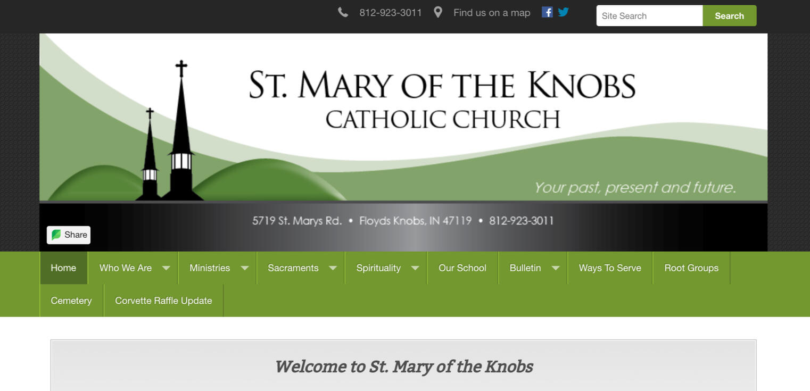Open the Bulletin dropdown menu

[525, 268]
